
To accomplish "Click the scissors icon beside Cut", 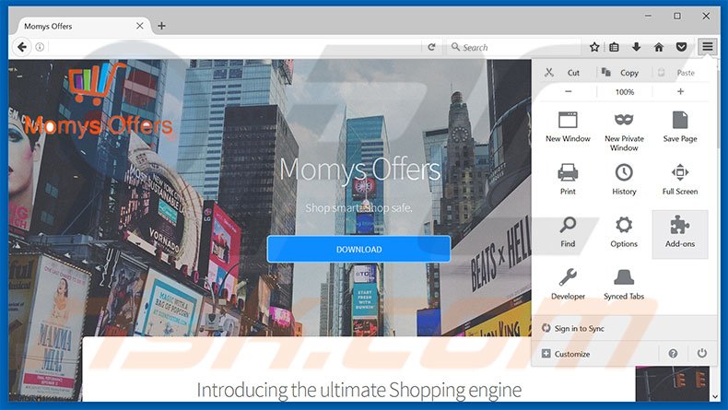I will 549,73.
